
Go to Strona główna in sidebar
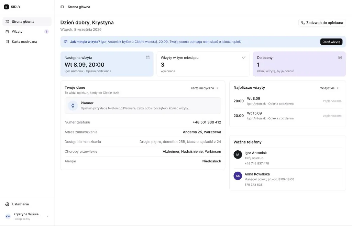coord(27,22)
